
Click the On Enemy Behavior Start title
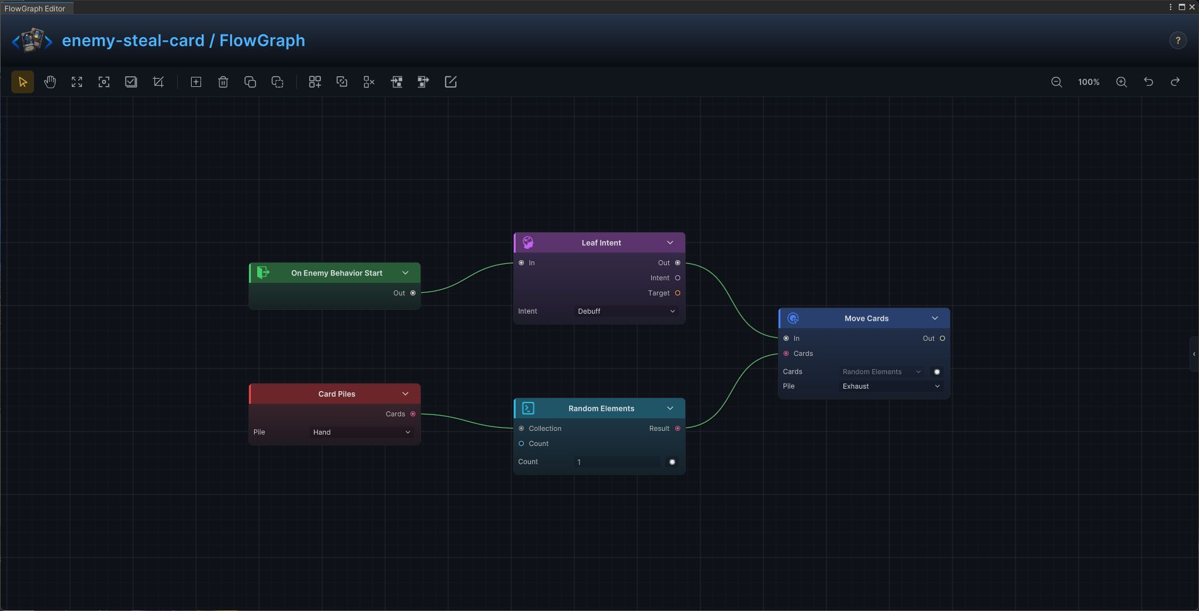tap(337, 273)
